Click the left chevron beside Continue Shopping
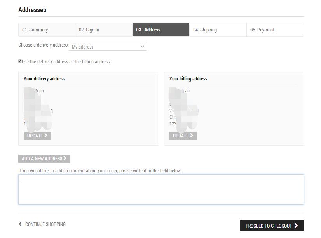The height and width of the screenshot is (238, 321). coord(20,224)
